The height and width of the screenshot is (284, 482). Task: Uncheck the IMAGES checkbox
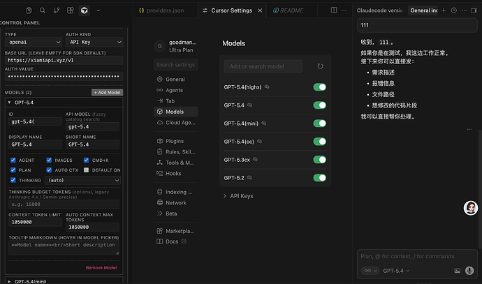pyautogui.click(x=49, y=160)
